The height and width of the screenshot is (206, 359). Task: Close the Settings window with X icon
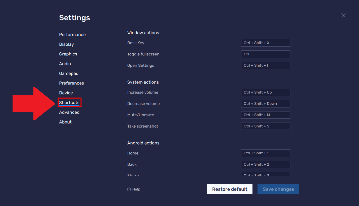pyautogui.click(x=343, y=15)
